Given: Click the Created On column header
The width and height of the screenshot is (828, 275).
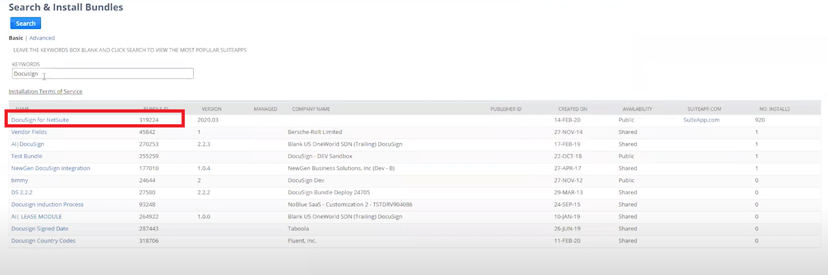Looking at the screenshot, I should (573, 109).
